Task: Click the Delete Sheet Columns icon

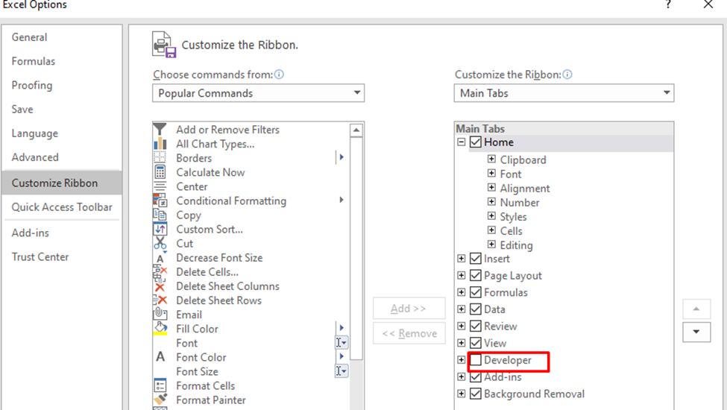Action: tap(160, 287)
